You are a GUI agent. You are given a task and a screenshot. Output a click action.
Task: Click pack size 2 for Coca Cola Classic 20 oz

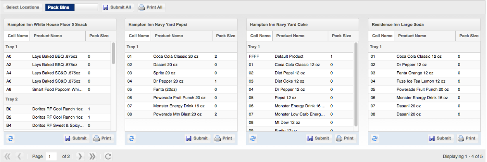coord(216,57)
